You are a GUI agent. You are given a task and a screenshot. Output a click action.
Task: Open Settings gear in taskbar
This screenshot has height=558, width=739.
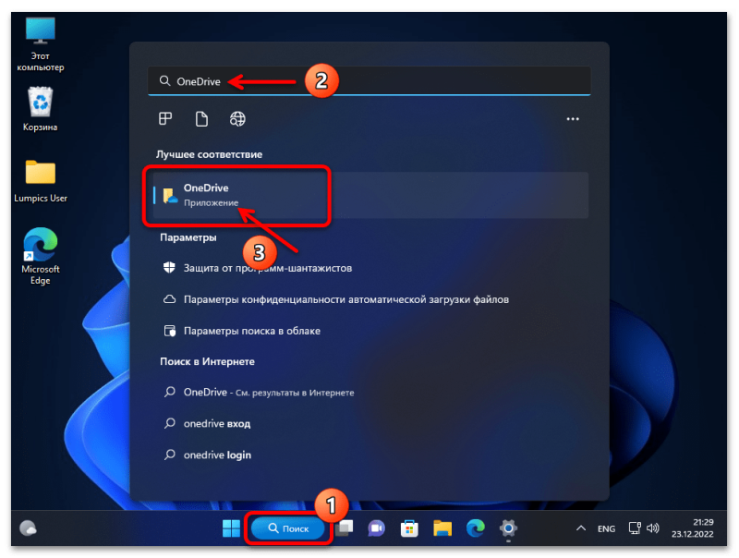point(509,528)
